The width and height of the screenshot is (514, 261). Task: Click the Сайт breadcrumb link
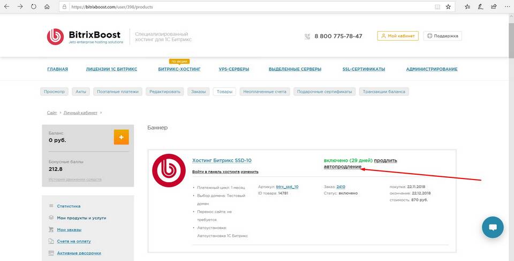tap(52, 113)
